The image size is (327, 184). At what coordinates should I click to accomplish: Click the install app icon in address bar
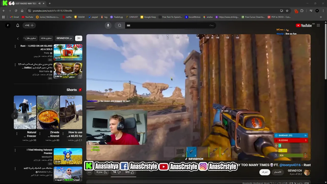pyautogui.click(x=282, y=11)
